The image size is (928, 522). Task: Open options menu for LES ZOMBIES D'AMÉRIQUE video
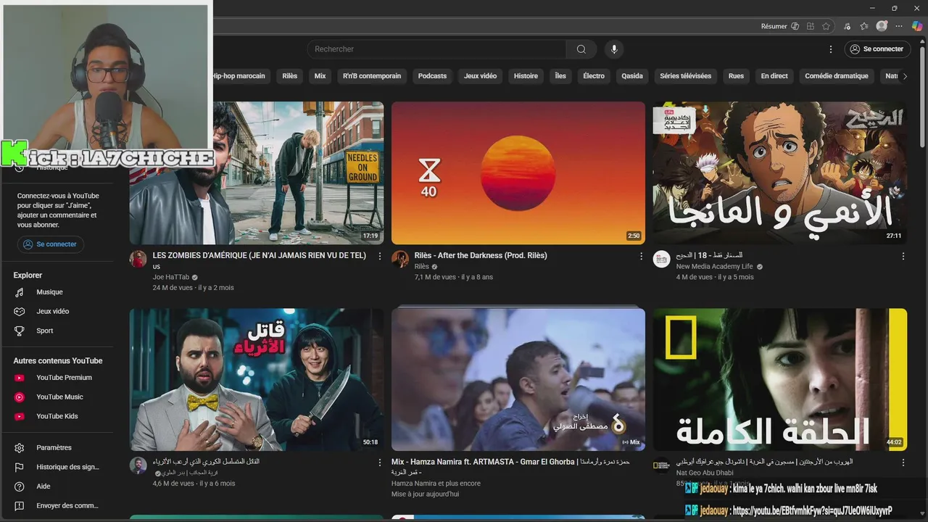(380, 256)
